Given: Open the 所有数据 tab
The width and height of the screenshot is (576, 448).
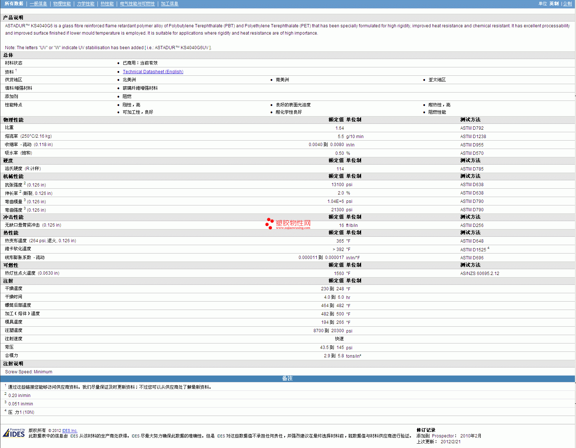Looking at the screenshot, I should [14, 4].
